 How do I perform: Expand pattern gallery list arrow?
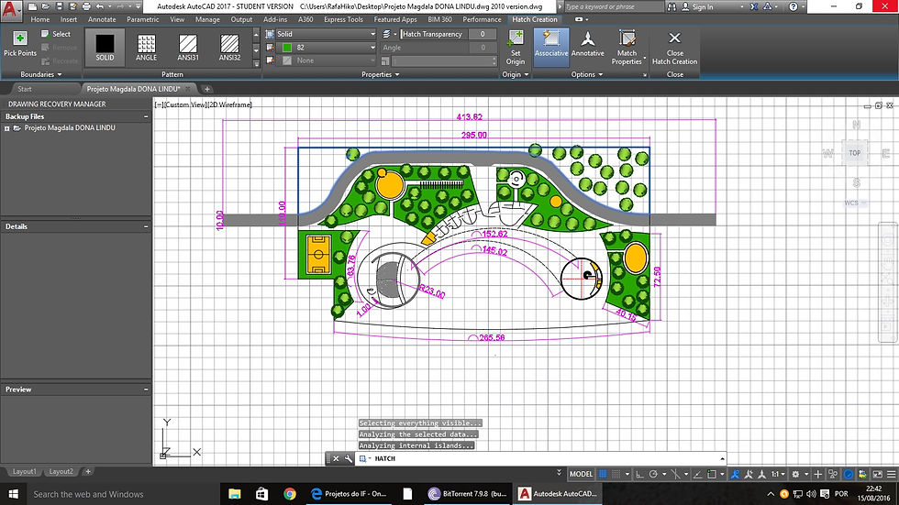(256, 63)
